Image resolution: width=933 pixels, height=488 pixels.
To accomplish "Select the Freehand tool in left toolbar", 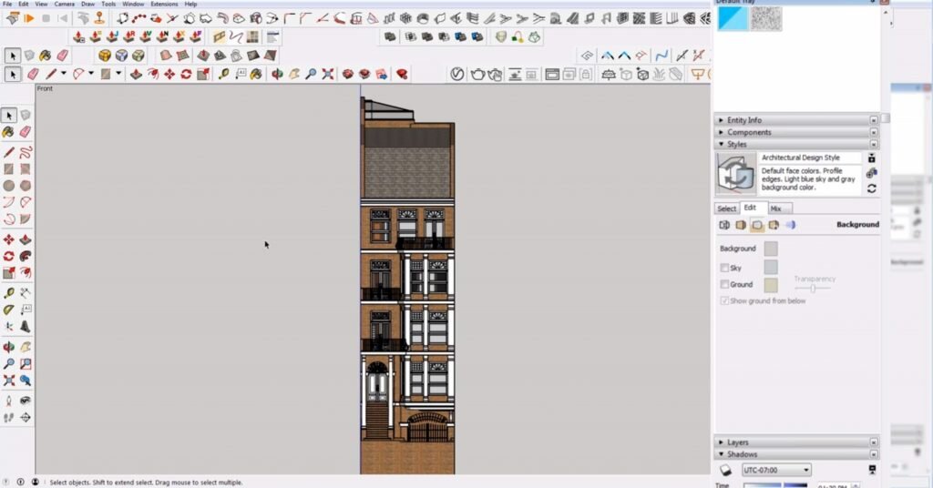I will (x=25, y=153).
